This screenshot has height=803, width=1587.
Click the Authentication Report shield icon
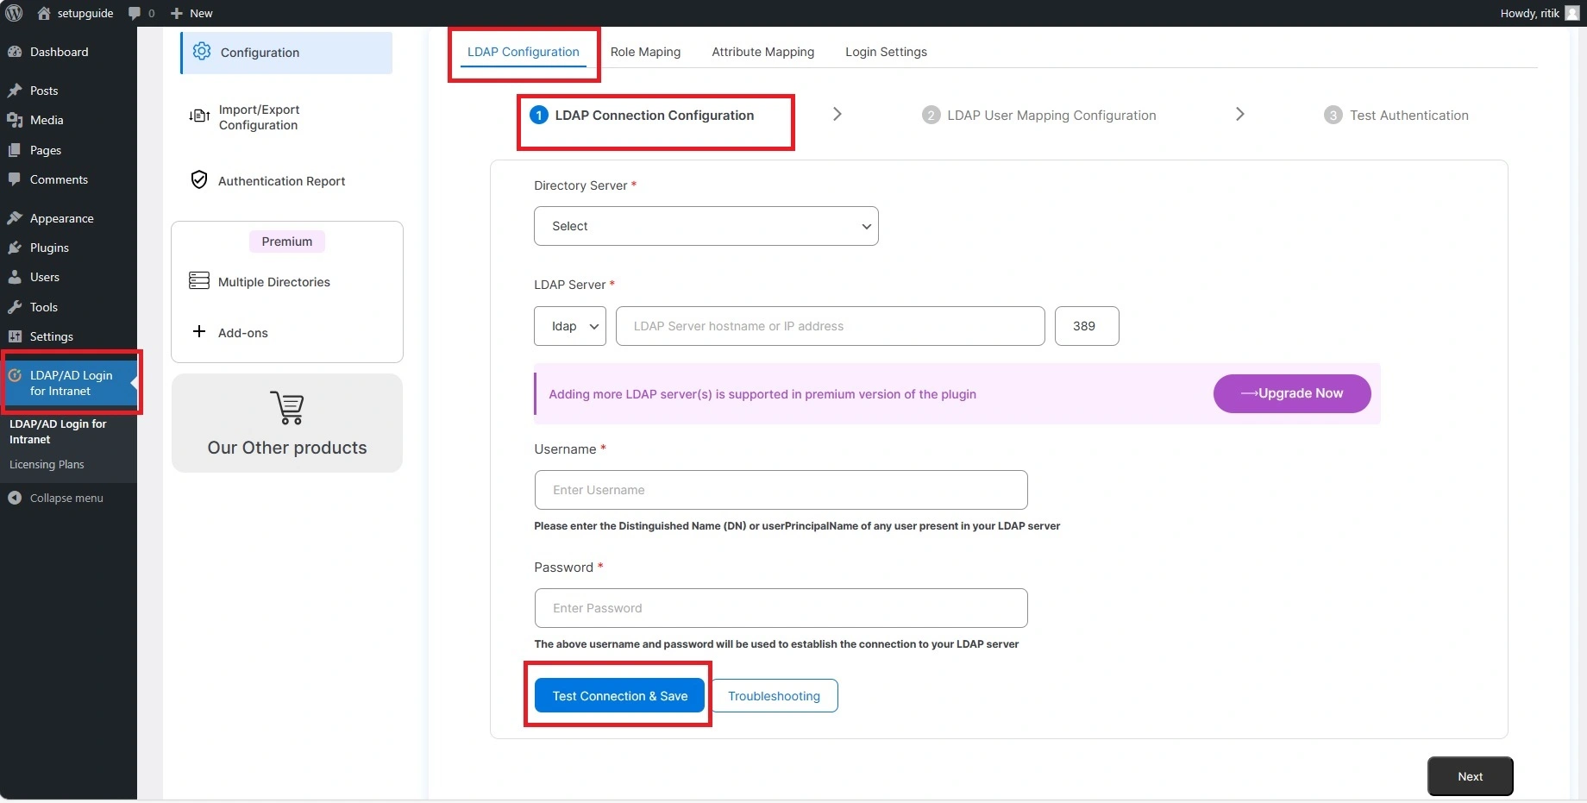coord(199,180)
